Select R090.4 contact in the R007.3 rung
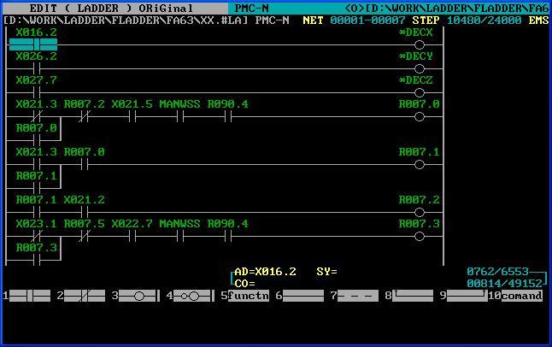 click(x=228, y=237)
